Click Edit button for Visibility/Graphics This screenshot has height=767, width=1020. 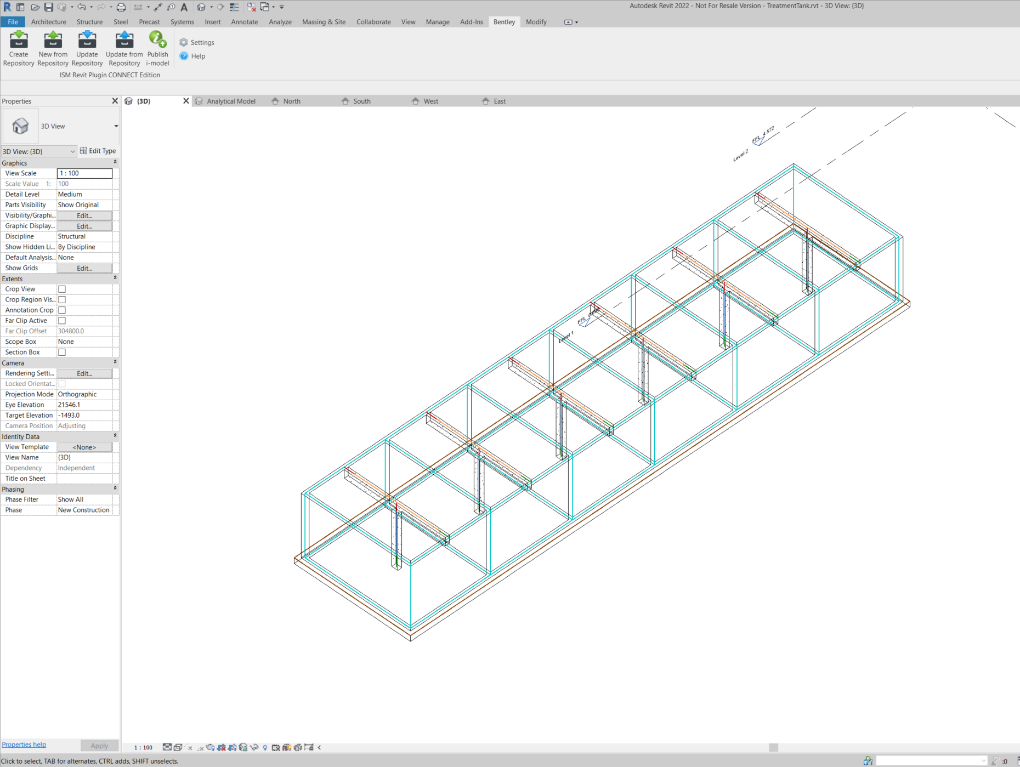click(84, 215)
